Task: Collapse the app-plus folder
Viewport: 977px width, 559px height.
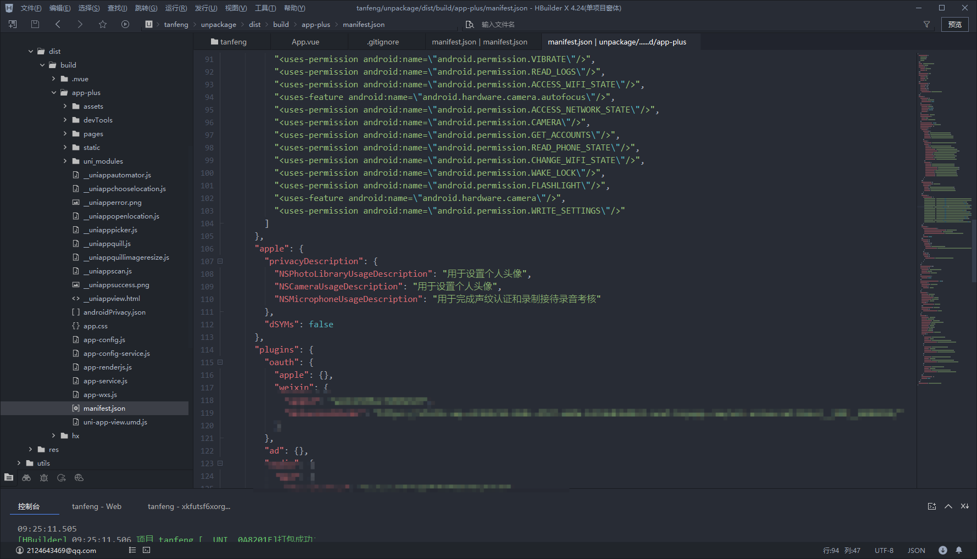Action: click(54, 92)
